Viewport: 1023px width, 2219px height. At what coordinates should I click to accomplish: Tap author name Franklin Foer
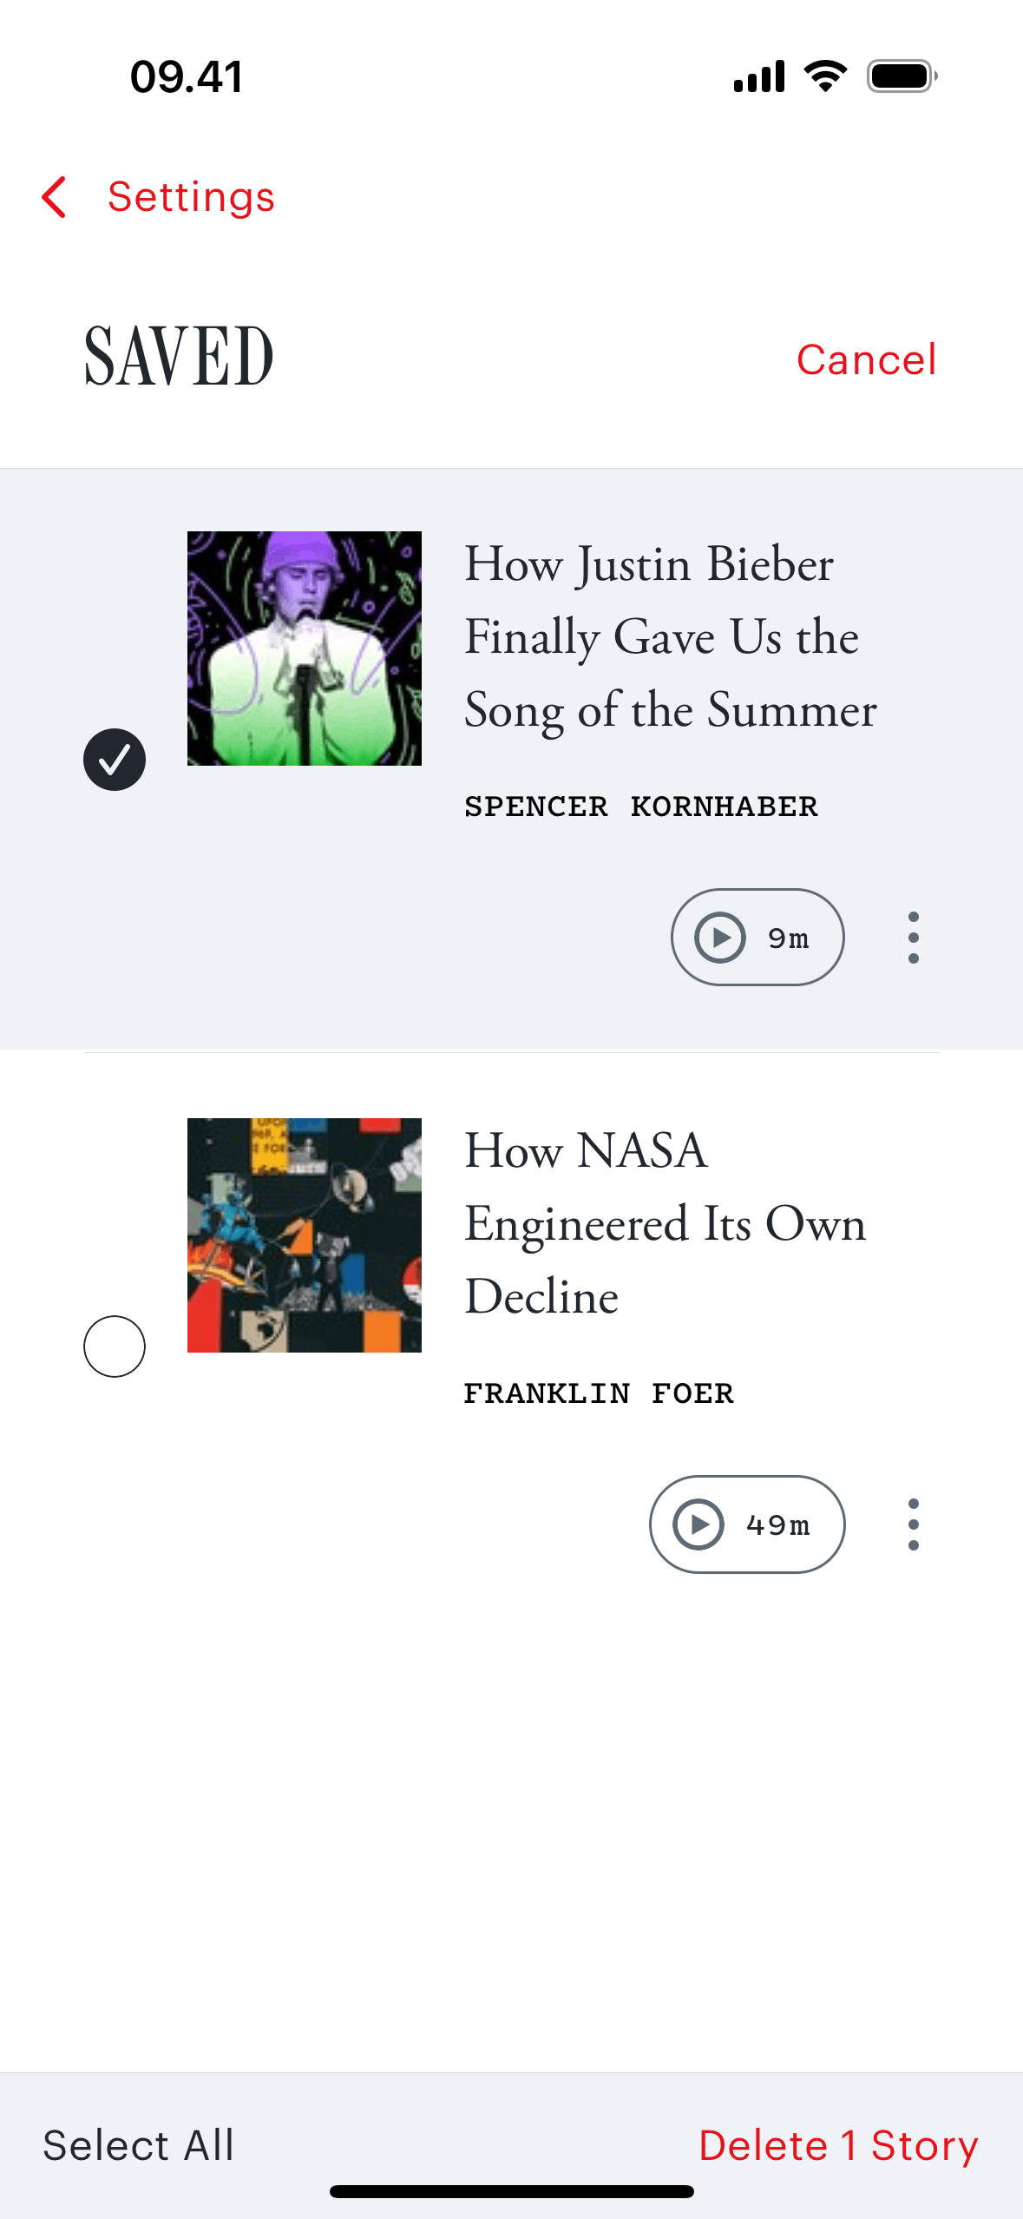point(599,1393)
